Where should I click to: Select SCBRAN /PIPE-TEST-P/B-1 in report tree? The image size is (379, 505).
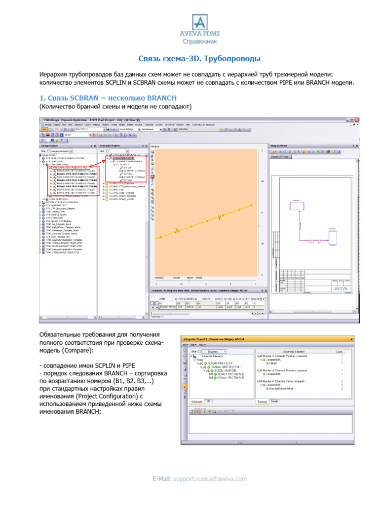pyautogui.click(x=227, y=367)
